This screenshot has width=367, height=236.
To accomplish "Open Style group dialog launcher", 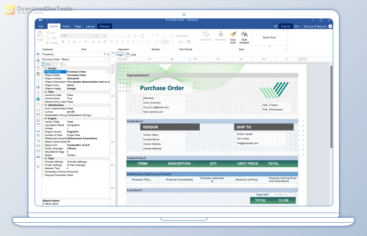I will coord(286,49).
